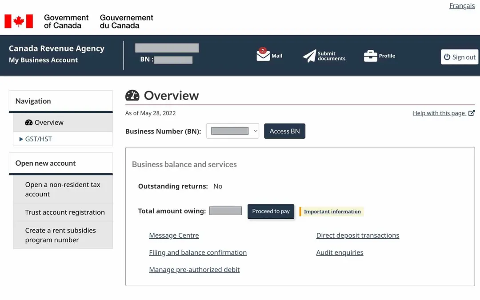Select Overview in the Navigation menu
Image resolution: width=480 pixels, height=300 pixels.
(63, 123)
